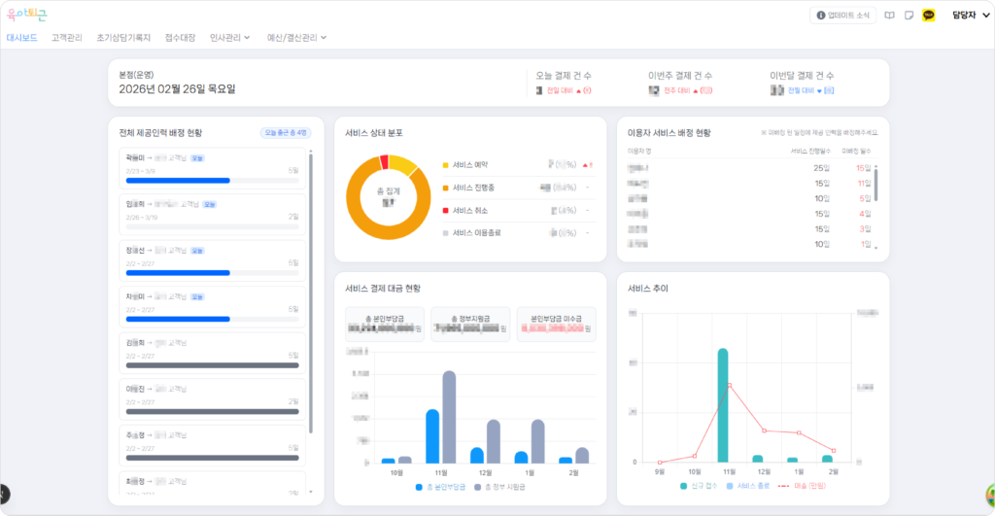Click the red segment of the donut chart
The width and height of the screenshot is (995, 516).
coord(383,162)
